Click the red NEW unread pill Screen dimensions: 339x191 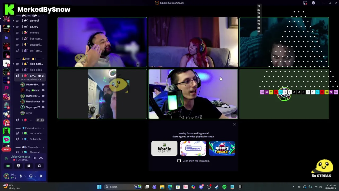tap(6, 149)
